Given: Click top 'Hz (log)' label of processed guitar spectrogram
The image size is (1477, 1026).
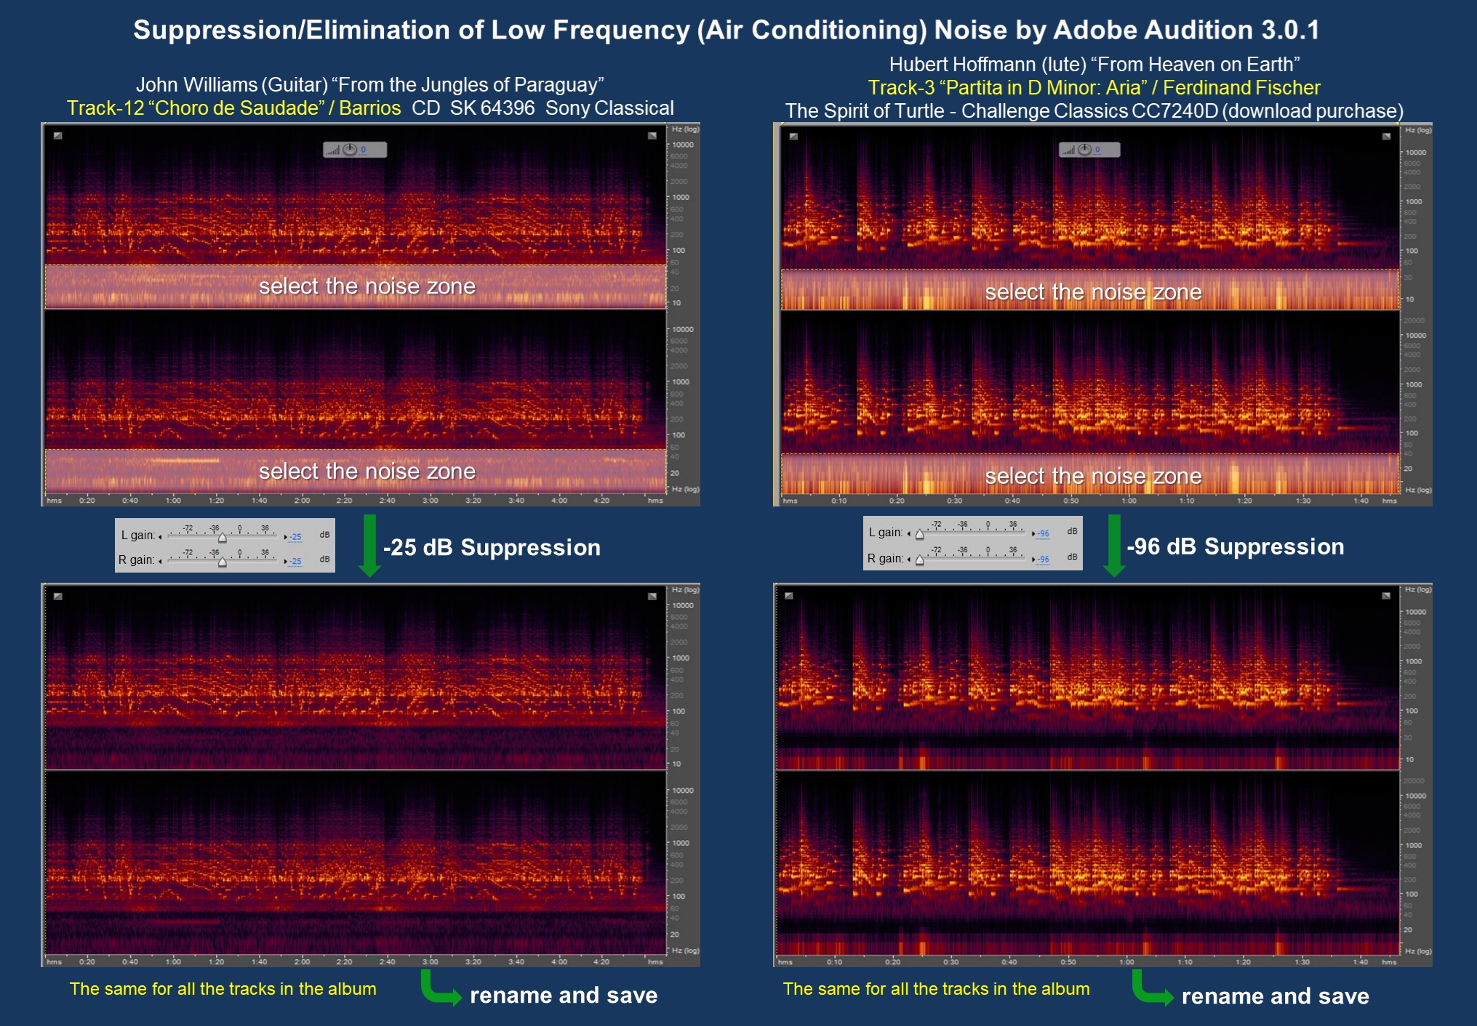Looking at the screenshot, I should pos(685,589).
